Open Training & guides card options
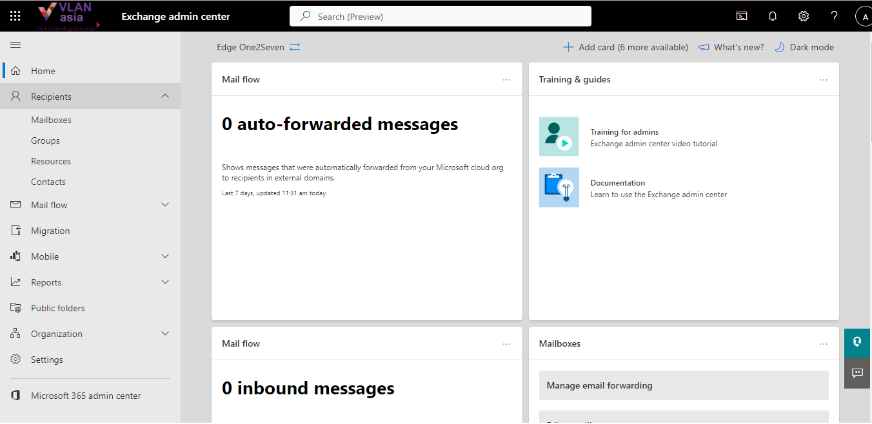 (824, 80)
